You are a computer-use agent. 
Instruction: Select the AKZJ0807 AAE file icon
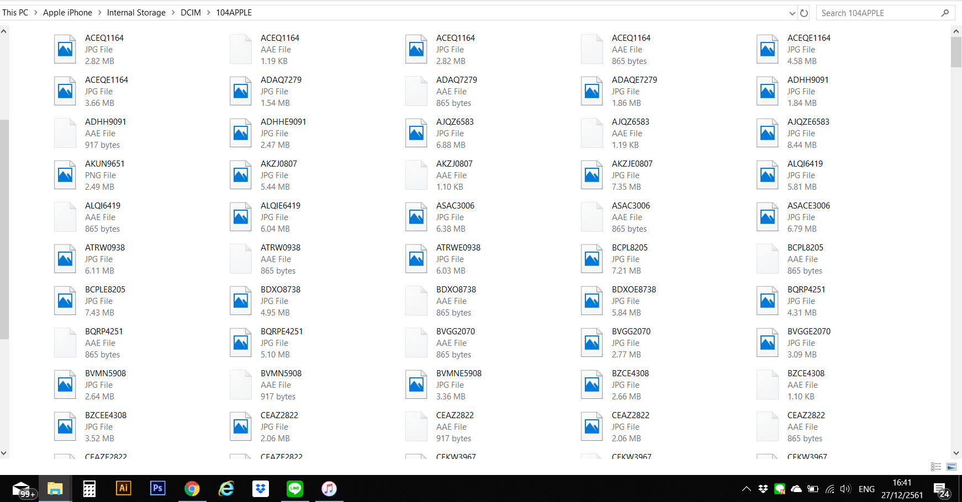point(416,175)
